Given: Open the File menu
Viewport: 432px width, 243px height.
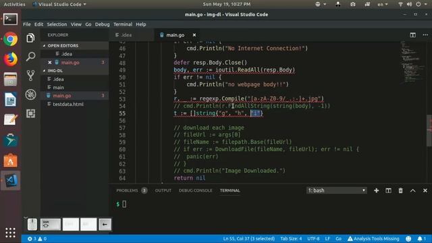Looking at the screenshot, I should (x=27, y=24).
